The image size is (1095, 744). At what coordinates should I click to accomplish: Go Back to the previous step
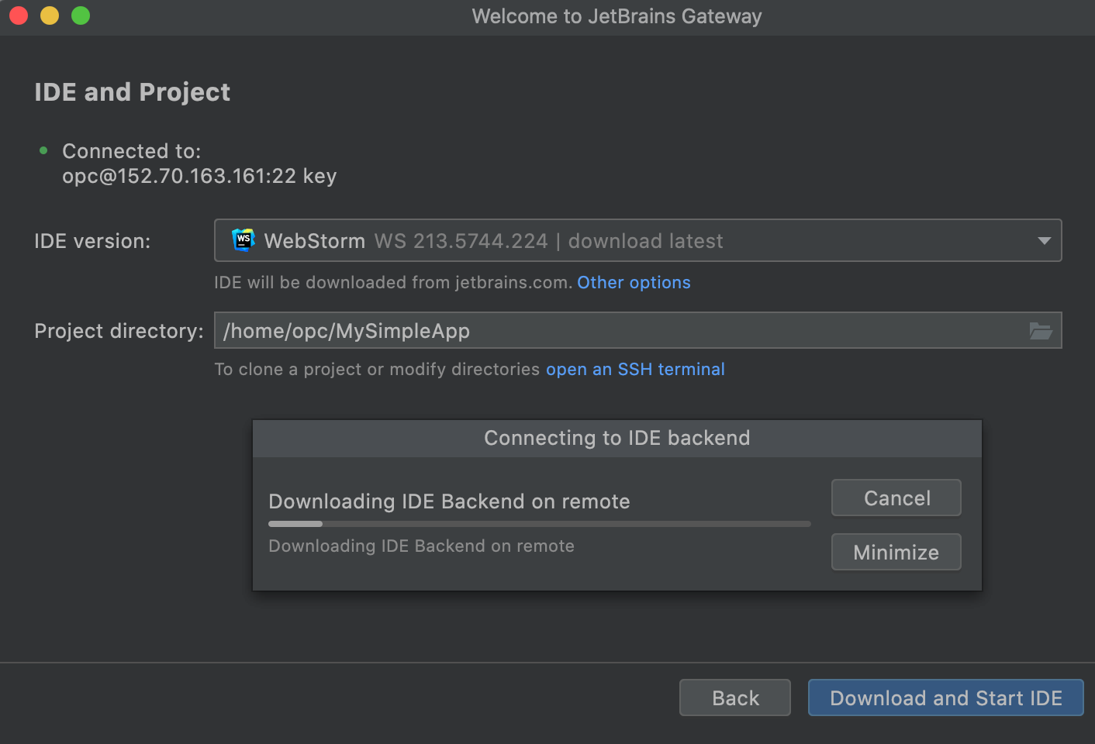pyautogui.click(x=735, y=697)
